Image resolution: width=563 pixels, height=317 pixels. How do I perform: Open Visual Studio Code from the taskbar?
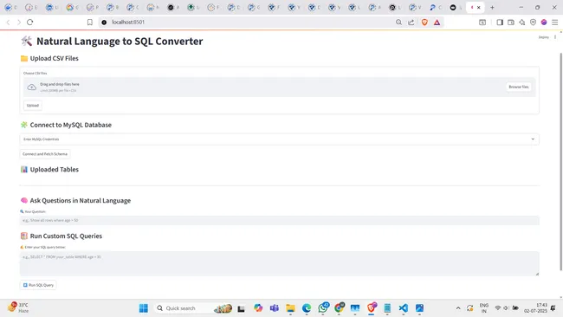click(404, 308)
